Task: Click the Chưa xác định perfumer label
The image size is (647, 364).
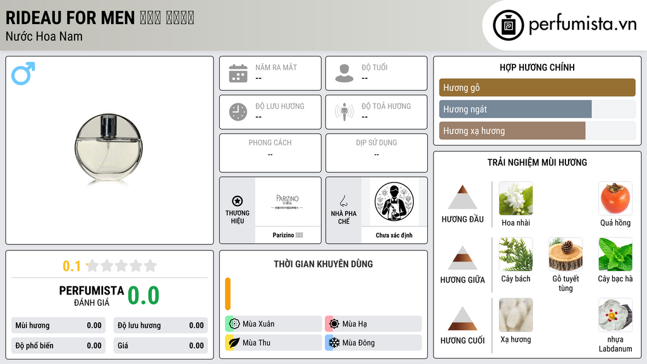Action: (x=394, y=235)
